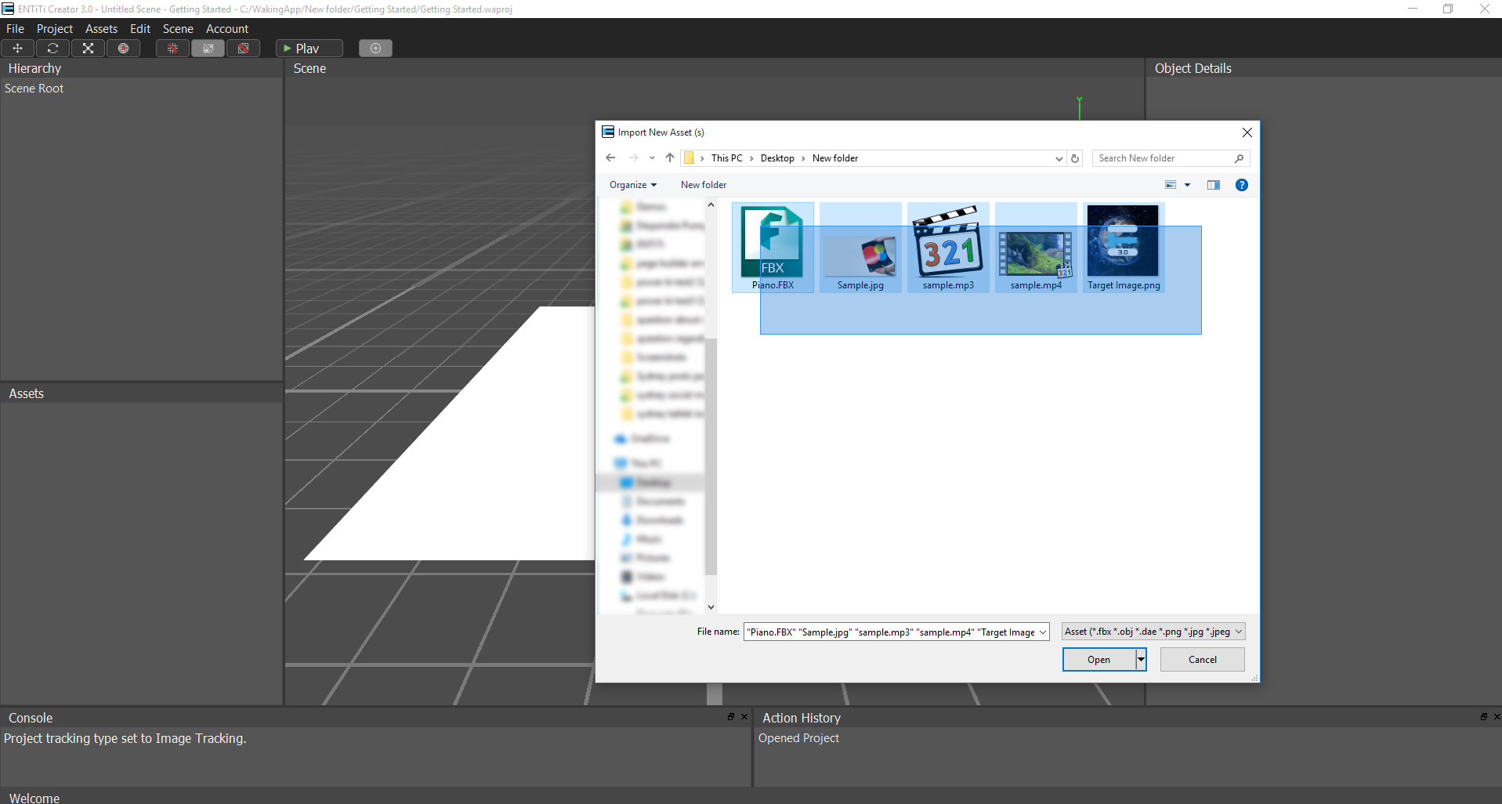
Task: Select the sample.mp4 file
Action: coord(1036,248)
